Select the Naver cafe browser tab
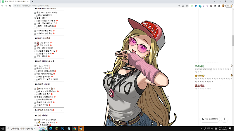 [15, 1]
